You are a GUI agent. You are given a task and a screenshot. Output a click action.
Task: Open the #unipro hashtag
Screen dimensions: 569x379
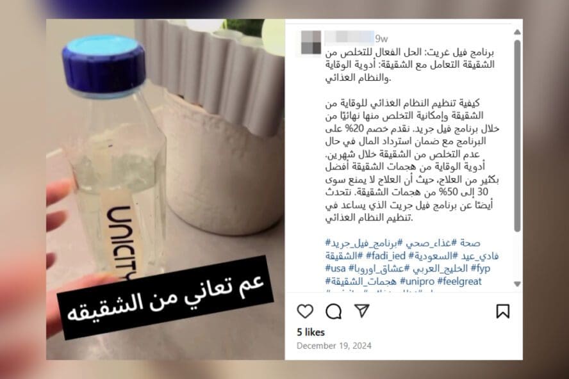[416, 282]
